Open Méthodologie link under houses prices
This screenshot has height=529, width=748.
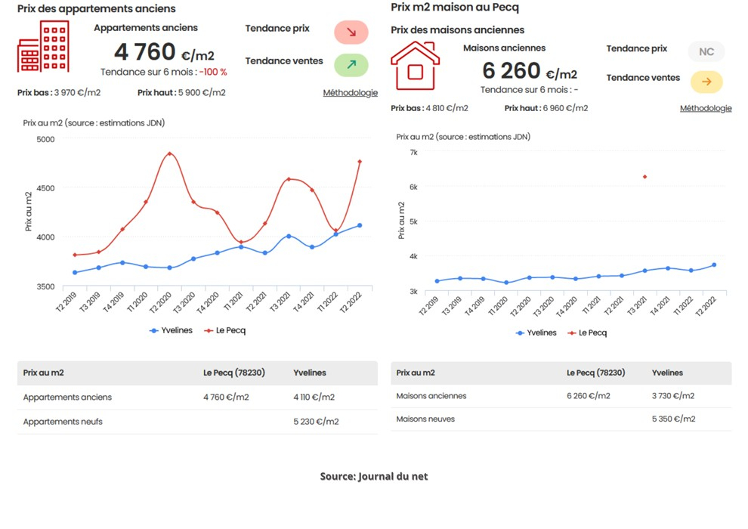(x=706, y=108)
